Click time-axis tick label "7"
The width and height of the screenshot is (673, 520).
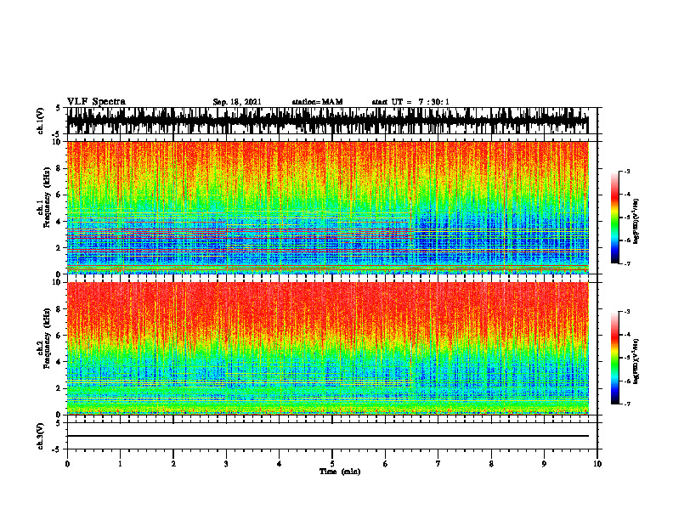438,464
